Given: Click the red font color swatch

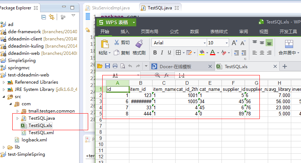Looking at the screenshot, I should tap(212, 53).
